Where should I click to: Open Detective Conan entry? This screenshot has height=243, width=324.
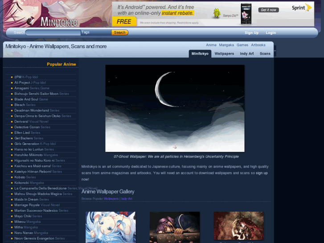click(27, 127)
